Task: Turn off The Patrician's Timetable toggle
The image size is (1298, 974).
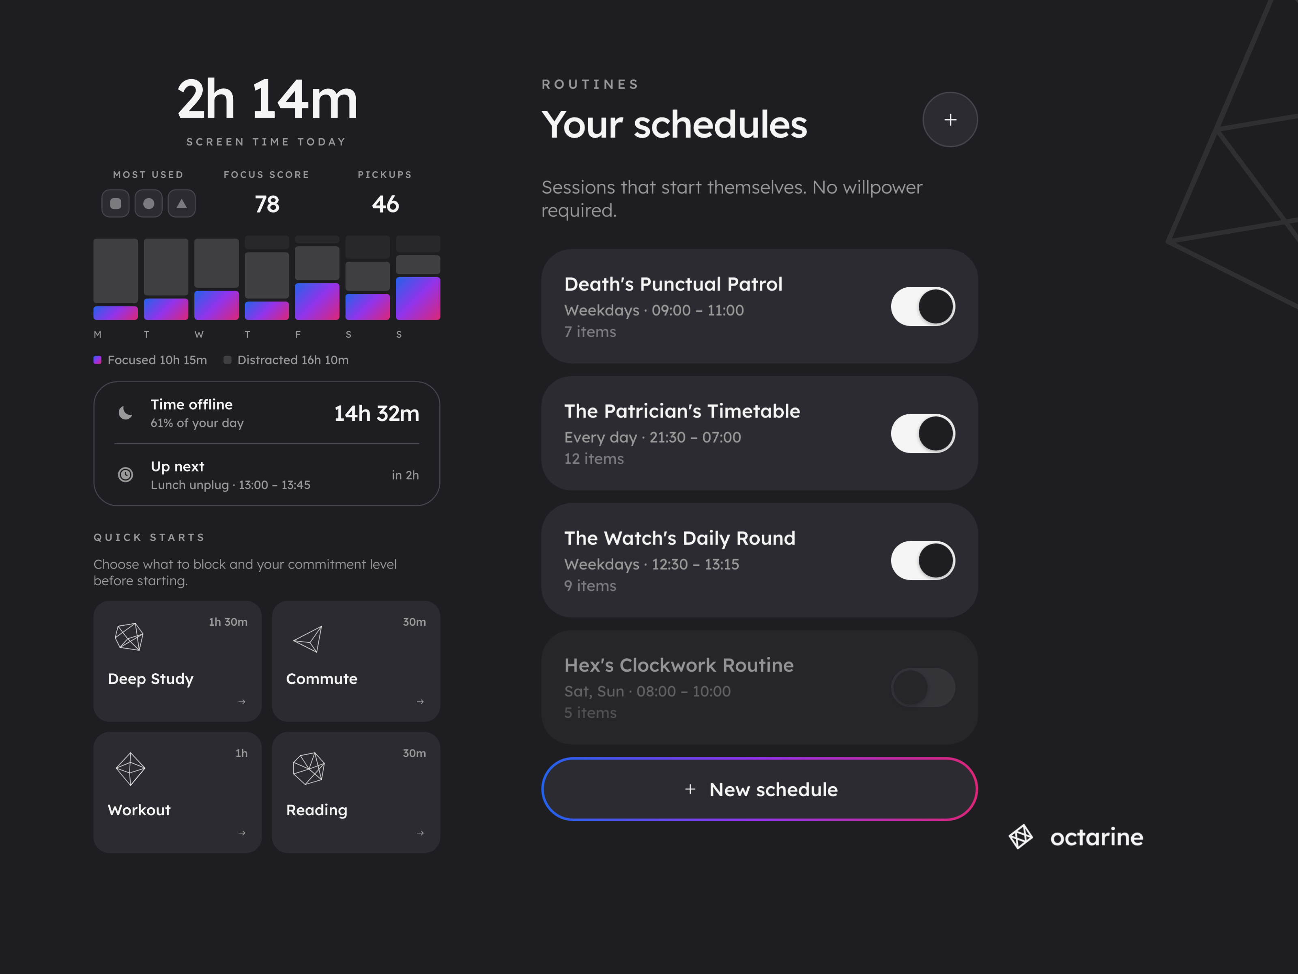Action: tap(923, 433)
